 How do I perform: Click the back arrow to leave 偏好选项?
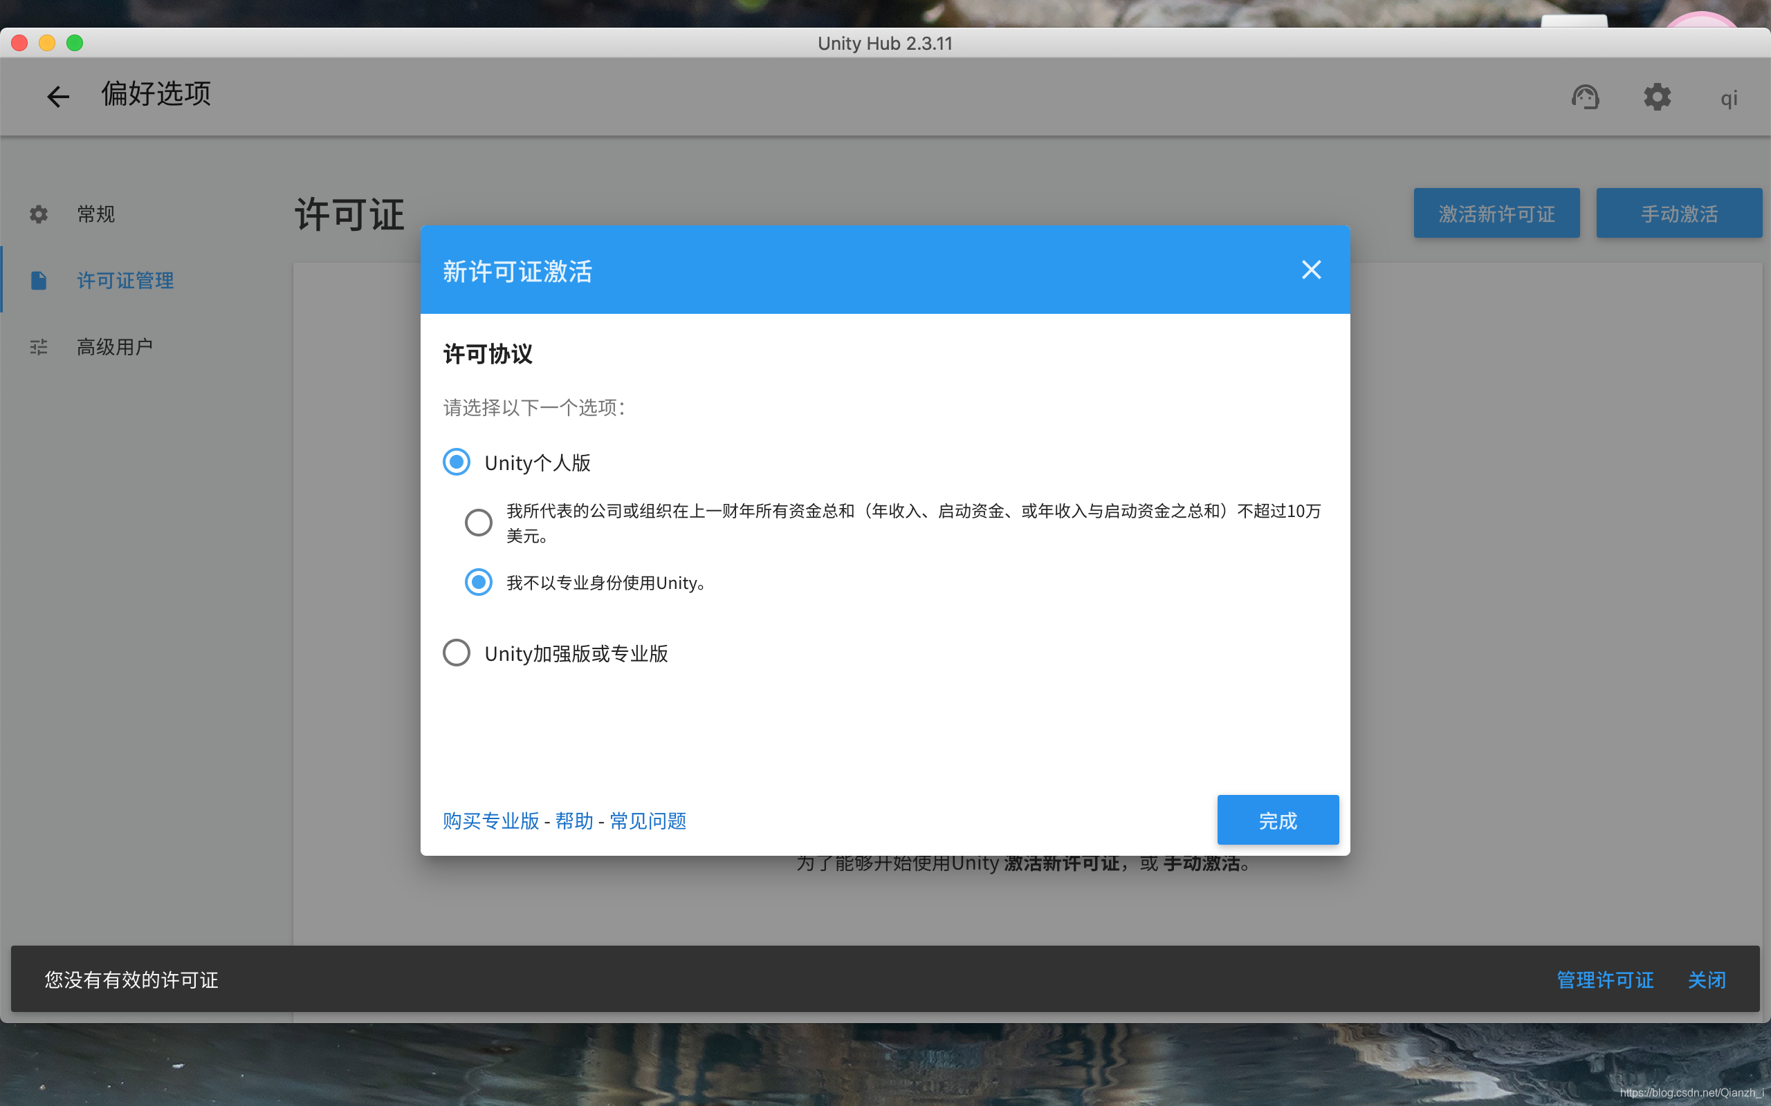tap(57, 97)
